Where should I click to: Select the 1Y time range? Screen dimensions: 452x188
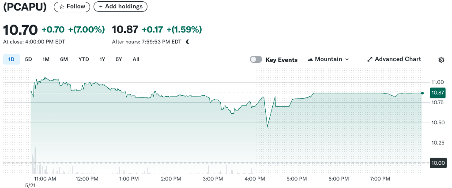[x=102, y=59]
